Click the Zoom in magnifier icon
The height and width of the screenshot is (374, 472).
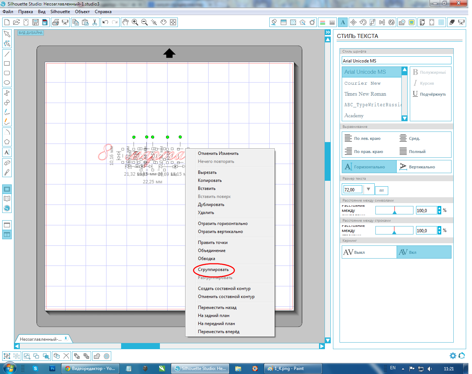click(135, 22)
